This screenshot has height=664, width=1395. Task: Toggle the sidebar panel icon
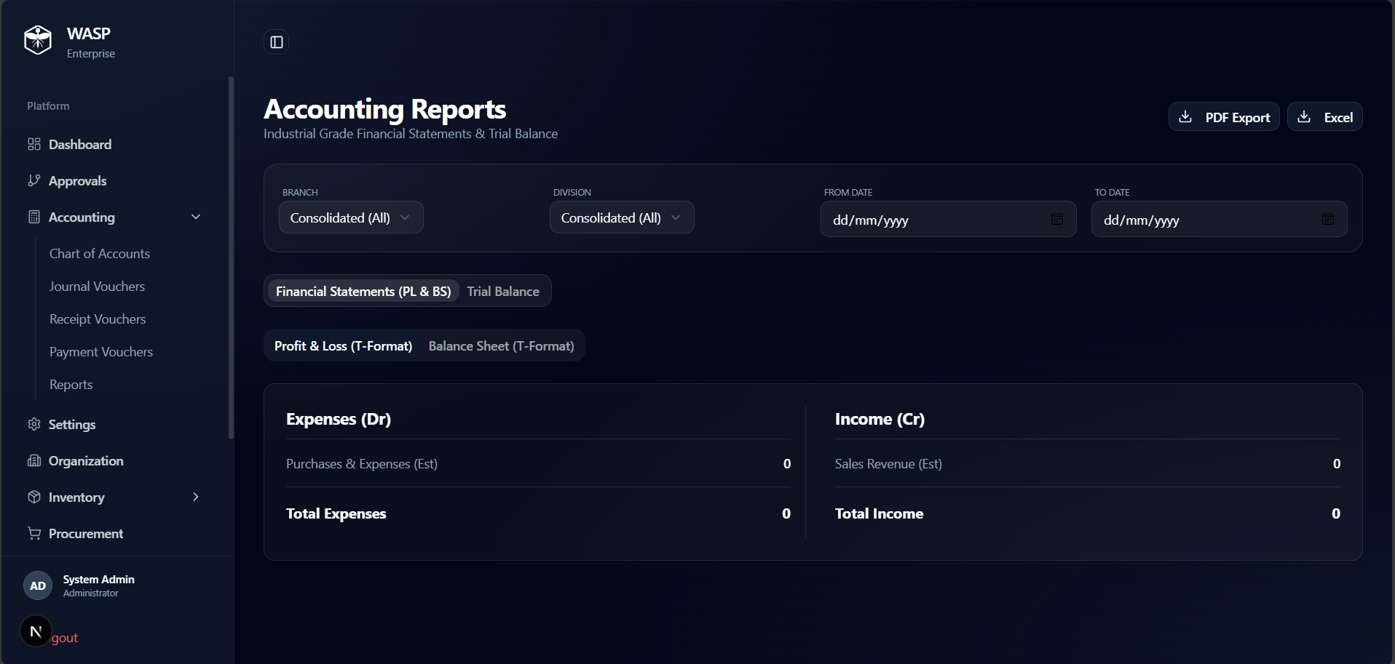tap(276, 42)
